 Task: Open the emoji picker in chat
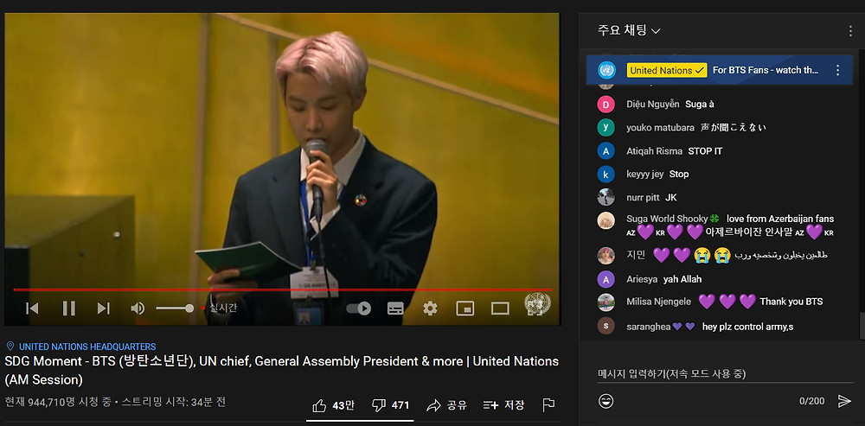[x=605, y=401]
